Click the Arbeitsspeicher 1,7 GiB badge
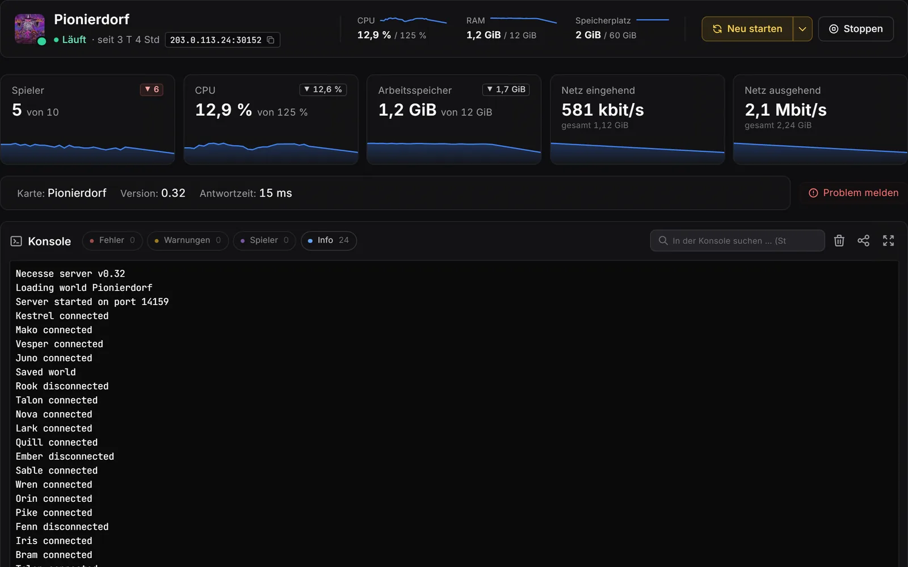908x567 pixels. pyautogui.click(x=506, y=90)
